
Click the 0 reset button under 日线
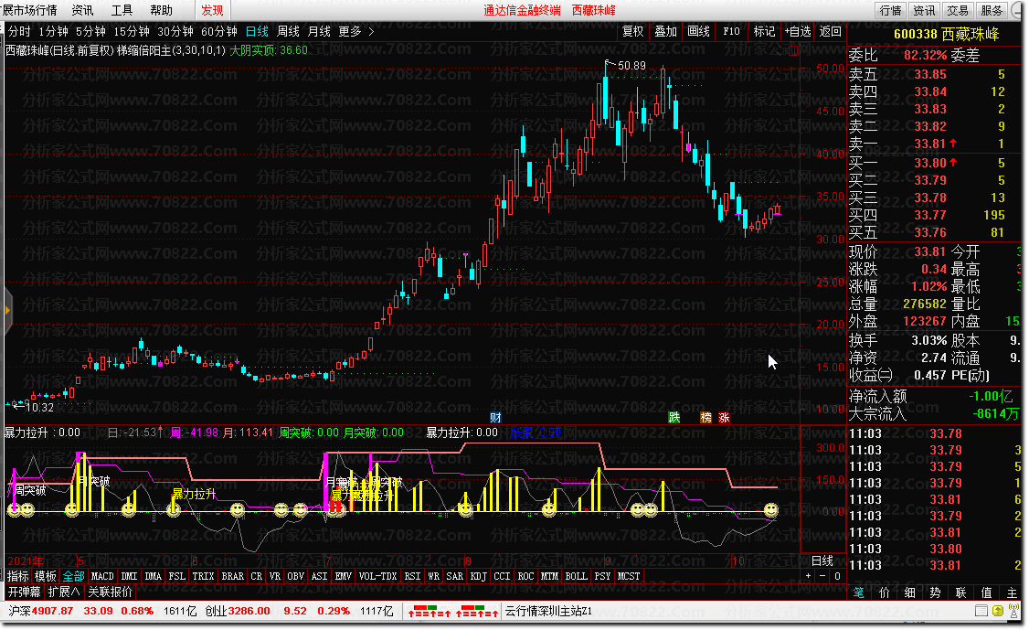[837, 576]
